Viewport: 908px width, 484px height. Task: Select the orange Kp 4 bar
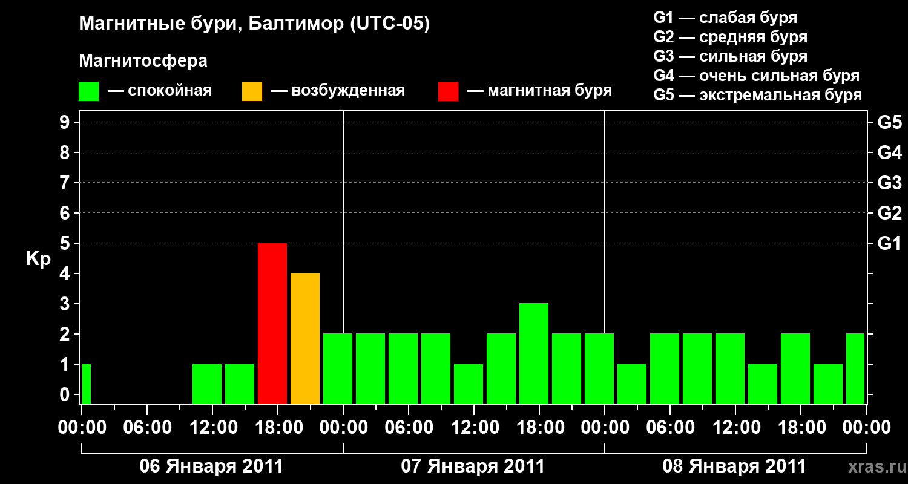305,339
